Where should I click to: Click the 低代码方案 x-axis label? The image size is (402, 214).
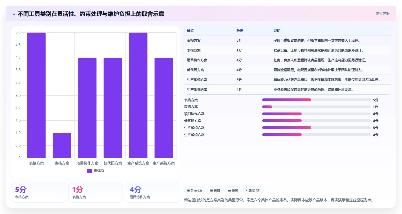point(113,163)
